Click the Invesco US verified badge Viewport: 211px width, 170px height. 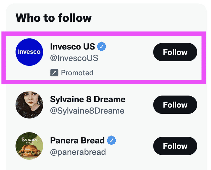pyautogui.click(x=102, y=47)
